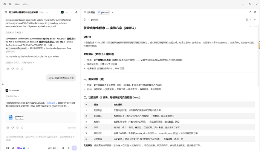The width and height of the screenshot is (260, 151).
Task: Copy the latest assistant reply
Action: 17,128
